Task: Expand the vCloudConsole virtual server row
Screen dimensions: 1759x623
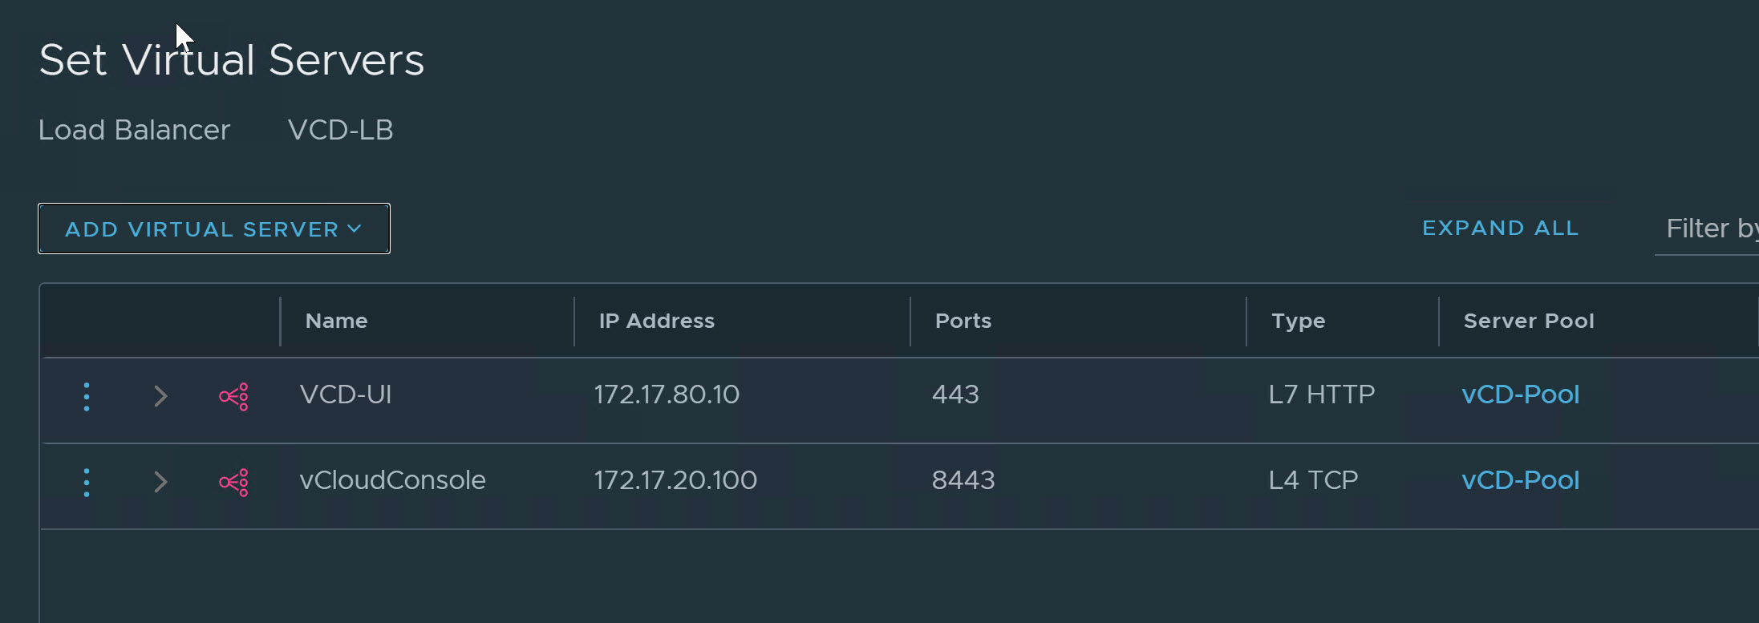Action: pyautogui.click(x=160, y=482)
